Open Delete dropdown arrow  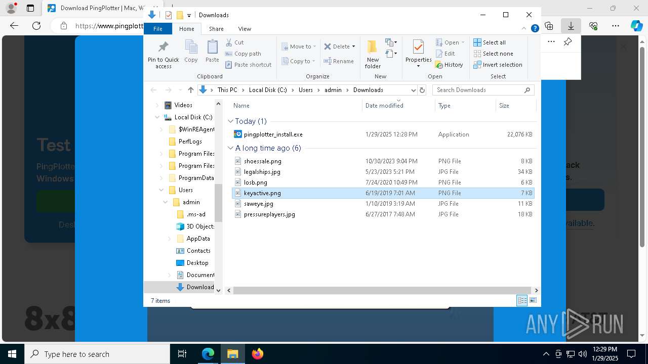click(x=353, y=47)
